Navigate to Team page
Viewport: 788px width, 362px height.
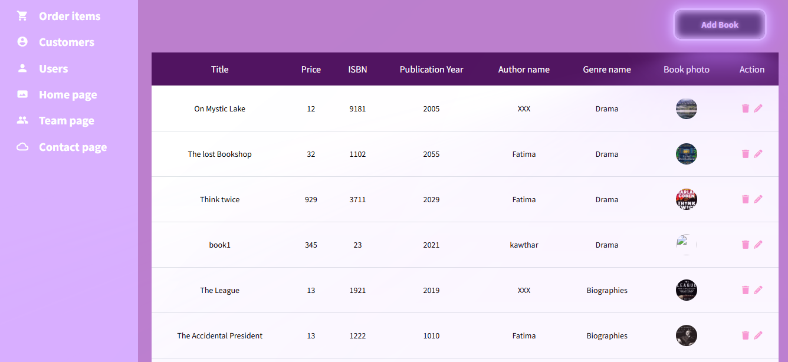[x=66, y=121]
